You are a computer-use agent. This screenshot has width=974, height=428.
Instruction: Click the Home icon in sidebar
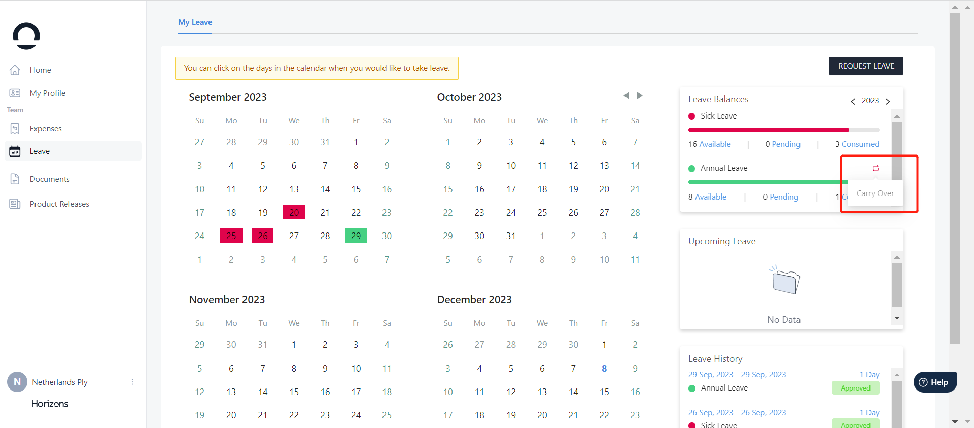(15, 70)
